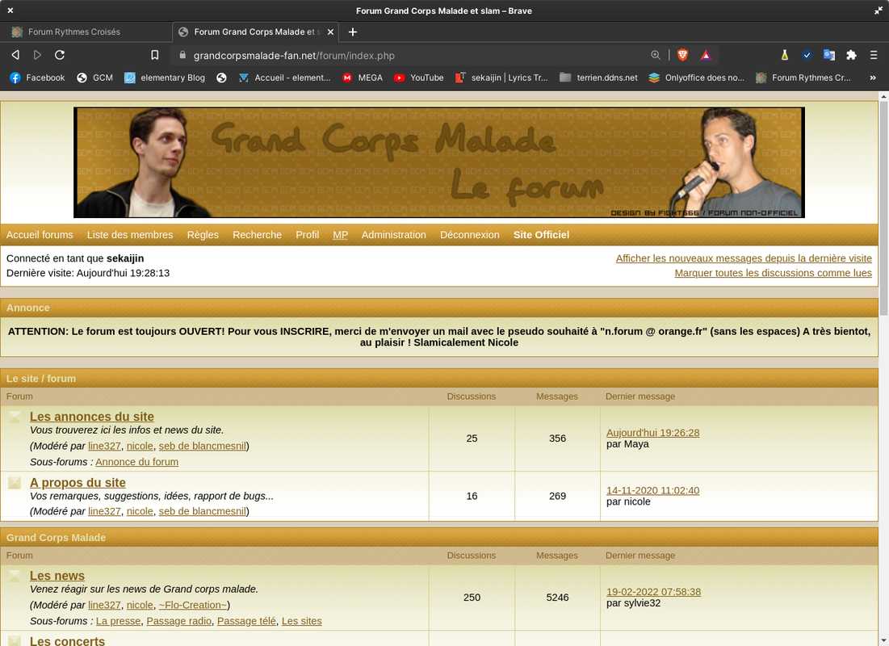Click the status icon beside A propos du site

[x=15, y=483]
